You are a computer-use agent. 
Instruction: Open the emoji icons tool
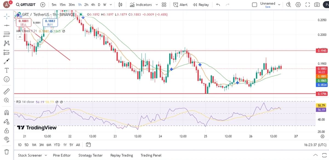click(x=7, y=79)
